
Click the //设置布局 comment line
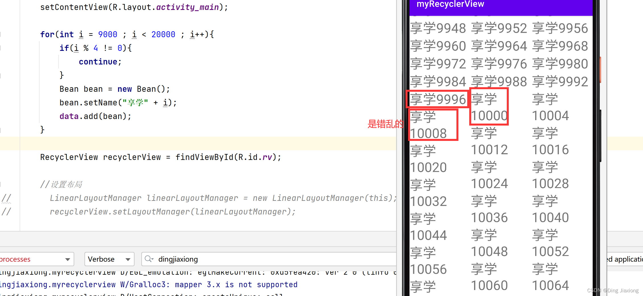61,184
